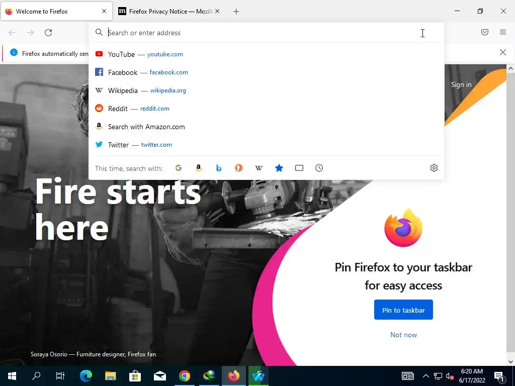Open File Explorer from taskbar
The height and width of the screenshot is (386, 515).
[110, 376]
